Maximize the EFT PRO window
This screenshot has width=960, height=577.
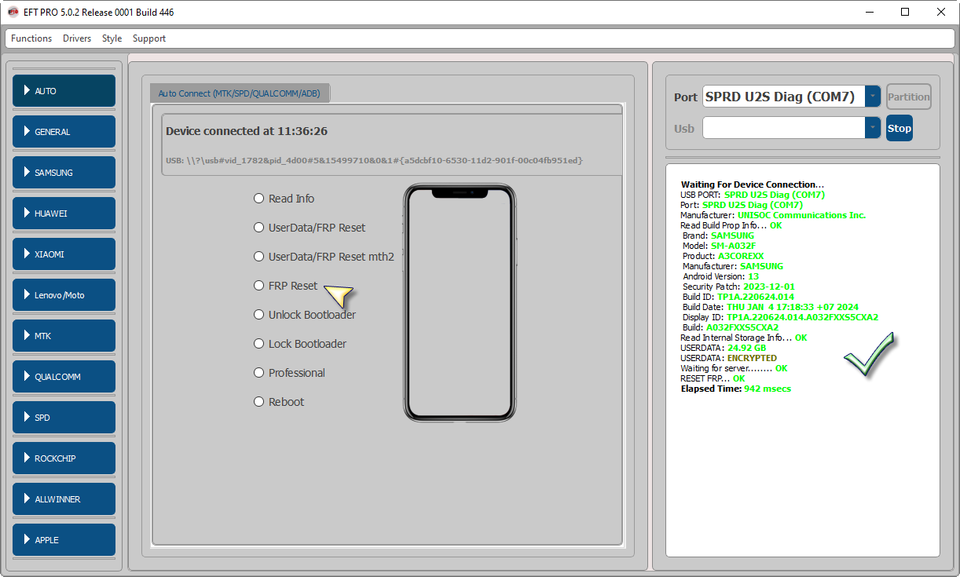point(905,12)
